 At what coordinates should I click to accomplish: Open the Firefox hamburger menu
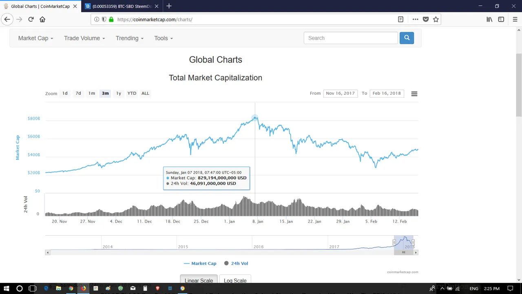[x=515, y=19]
